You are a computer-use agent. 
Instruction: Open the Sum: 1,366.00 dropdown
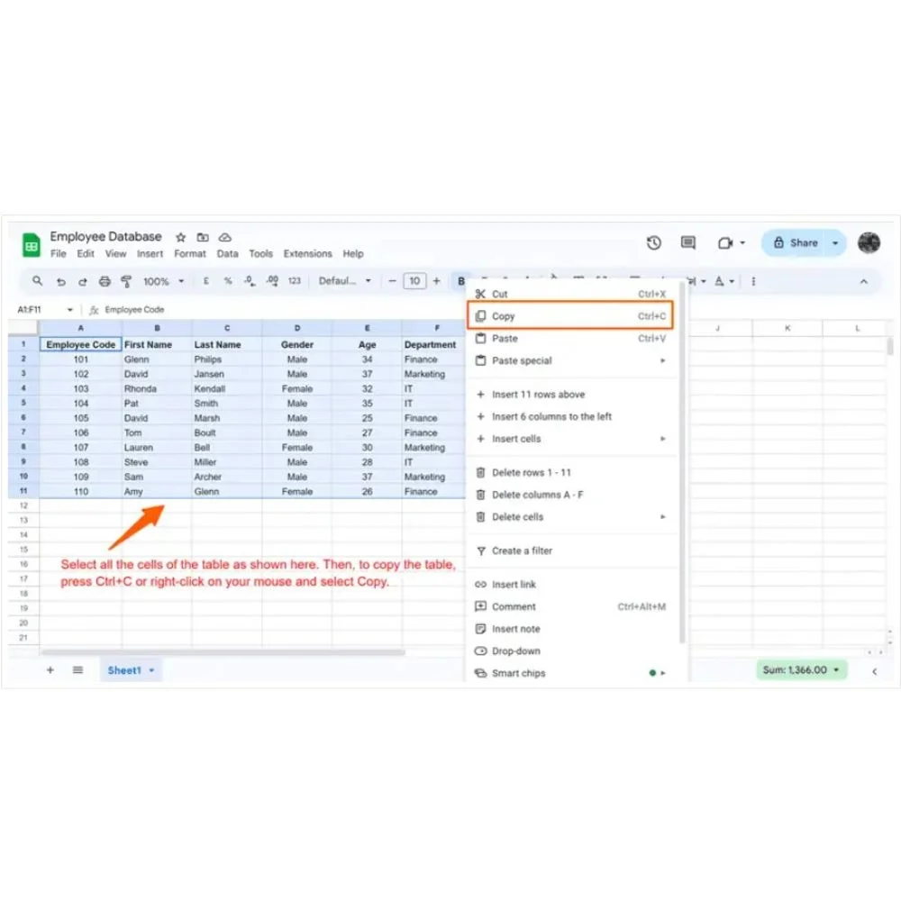pos(801,670)
